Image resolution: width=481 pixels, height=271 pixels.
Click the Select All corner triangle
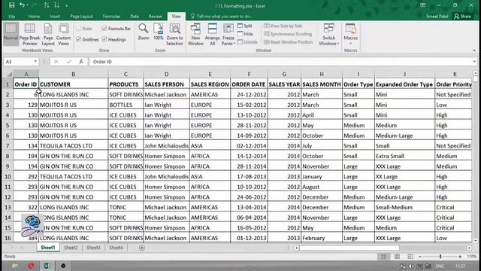[x=9, y=74]
